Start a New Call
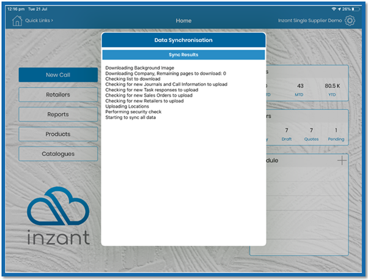This screenshot has width=368, height=280. pyautogui.click(x=58, y=75)
